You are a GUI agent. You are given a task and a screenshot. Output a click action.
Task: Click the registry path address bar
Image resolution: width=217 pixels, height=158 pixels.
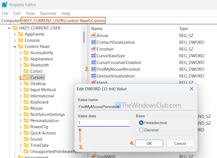pyautogui.click(x=108, y=20)
